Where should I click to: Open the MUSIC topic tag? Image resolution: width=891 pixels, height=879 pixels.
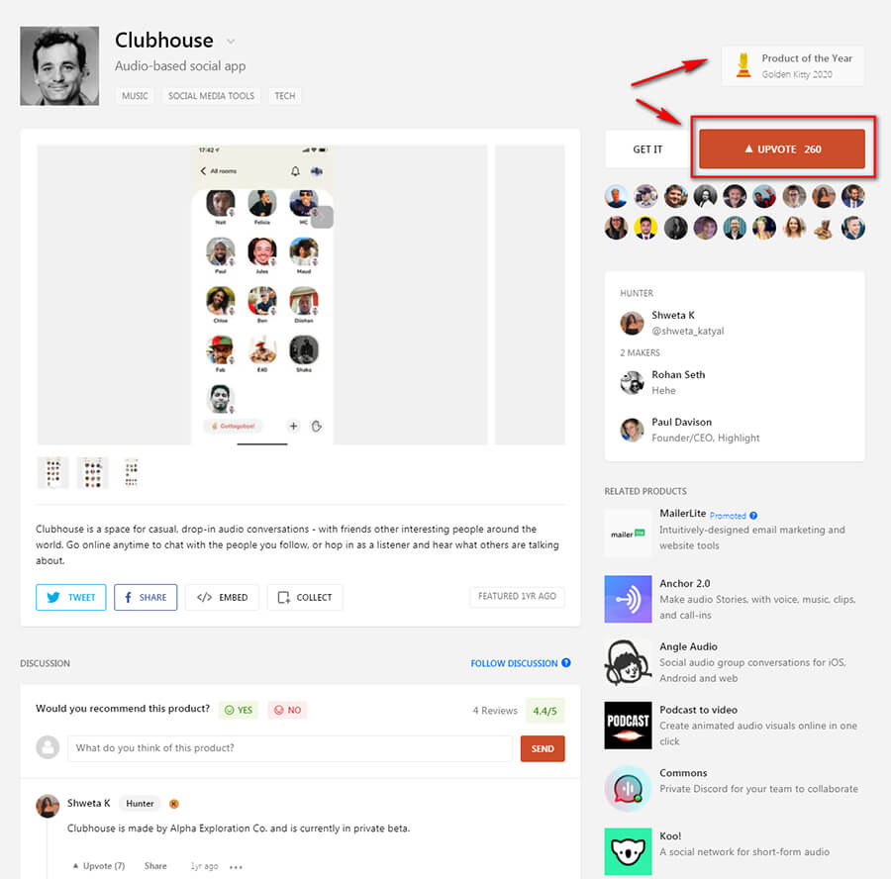coord(135,95)
